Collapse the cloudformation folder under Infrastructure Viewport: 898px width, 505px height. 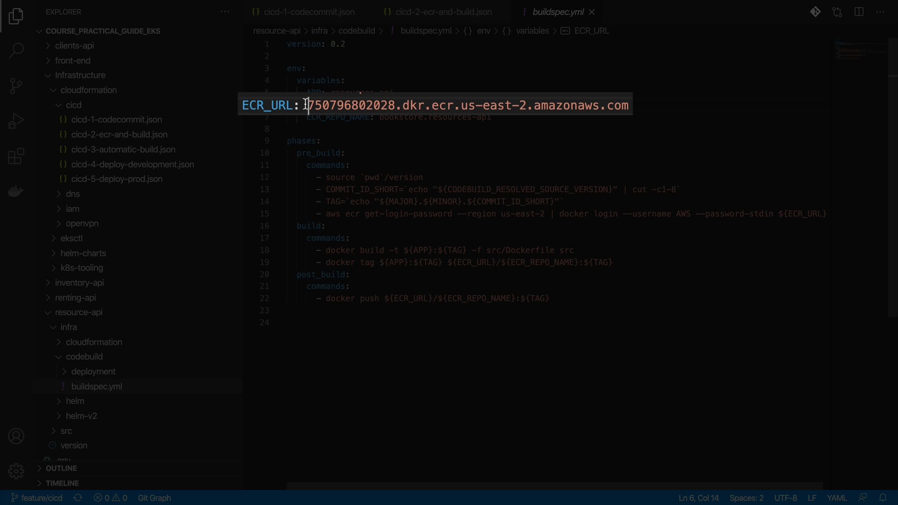(88, 90)
